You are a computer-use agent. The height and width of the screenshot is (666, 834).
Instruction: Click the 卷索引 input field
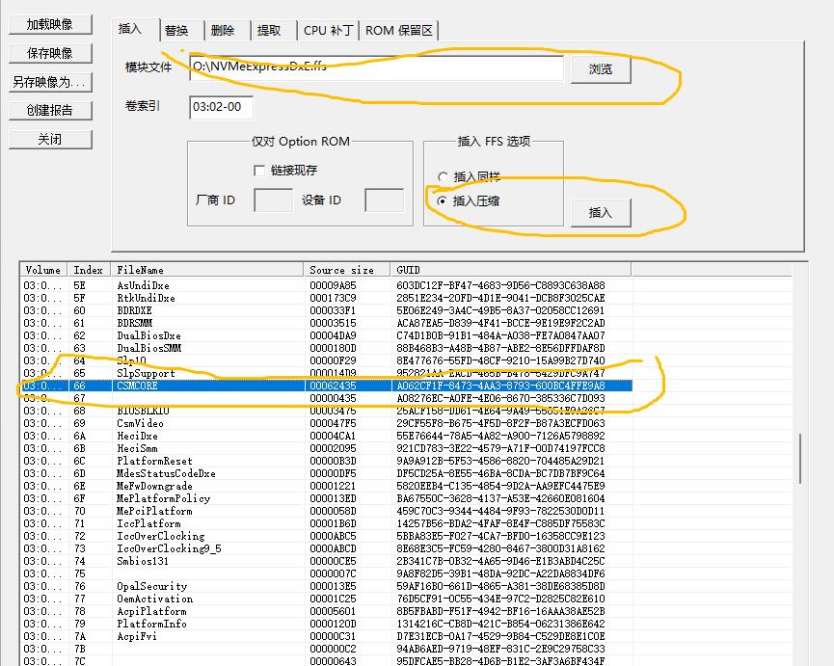tap(221, 107)
